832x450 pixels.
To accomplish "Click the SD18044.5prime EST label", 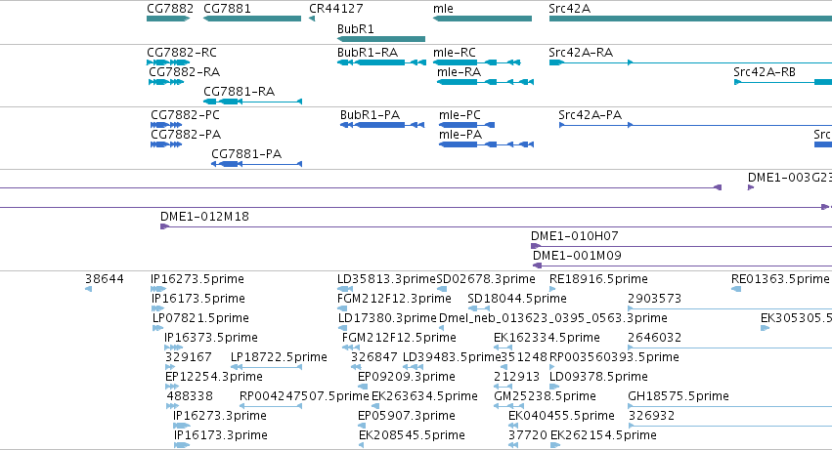I will pos(517,299).
